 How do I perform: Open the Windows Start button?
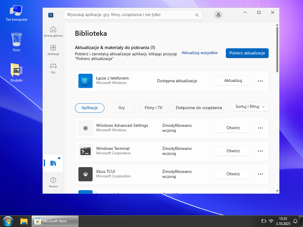point(8,221)
